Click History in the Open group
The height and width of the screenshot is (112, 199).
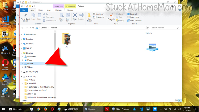120,20
